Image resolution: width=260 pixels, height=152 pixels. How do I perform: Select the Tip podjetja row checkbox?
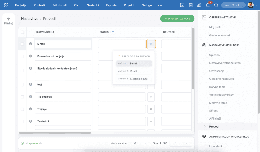22,97
